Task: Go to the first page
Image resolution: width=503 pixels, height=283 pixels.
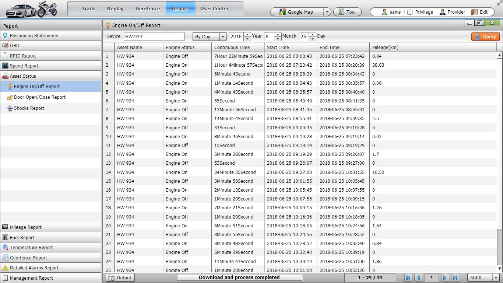Action: [408, 278]
